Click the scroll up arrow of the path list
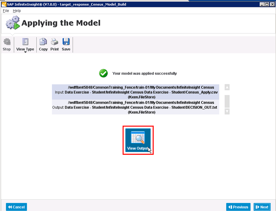The height and width of the screenshot is (211, 276). 227,87
